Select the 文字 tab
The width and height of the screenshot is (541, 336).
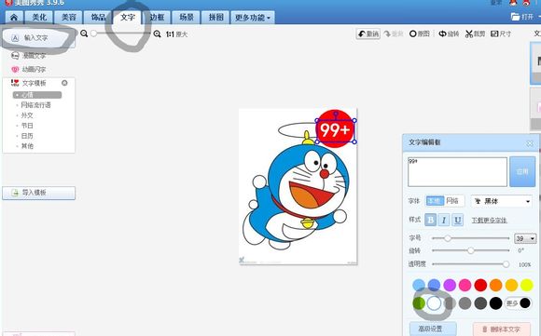click(x=127, y=17)
